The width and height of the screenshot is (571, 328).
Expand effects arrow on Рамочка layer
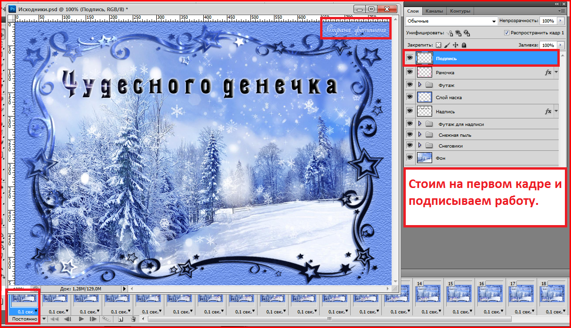pos(556,72)
